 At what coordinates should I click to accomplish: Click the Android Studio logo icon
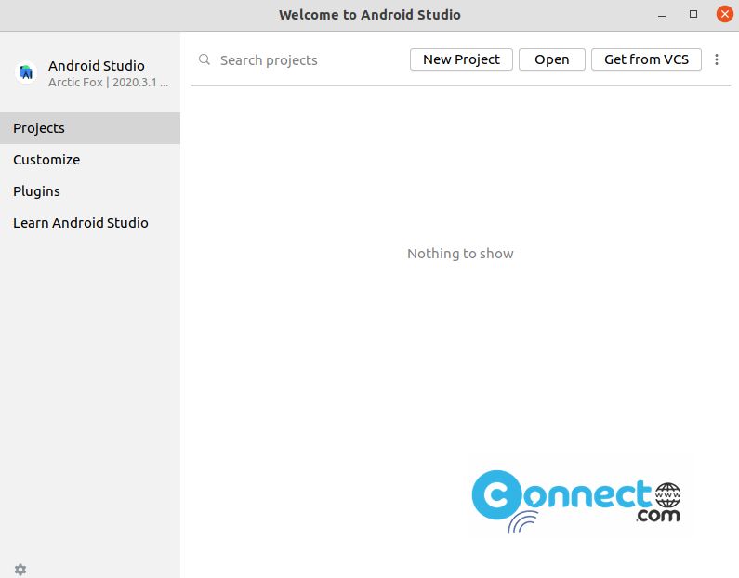point(26,72)
